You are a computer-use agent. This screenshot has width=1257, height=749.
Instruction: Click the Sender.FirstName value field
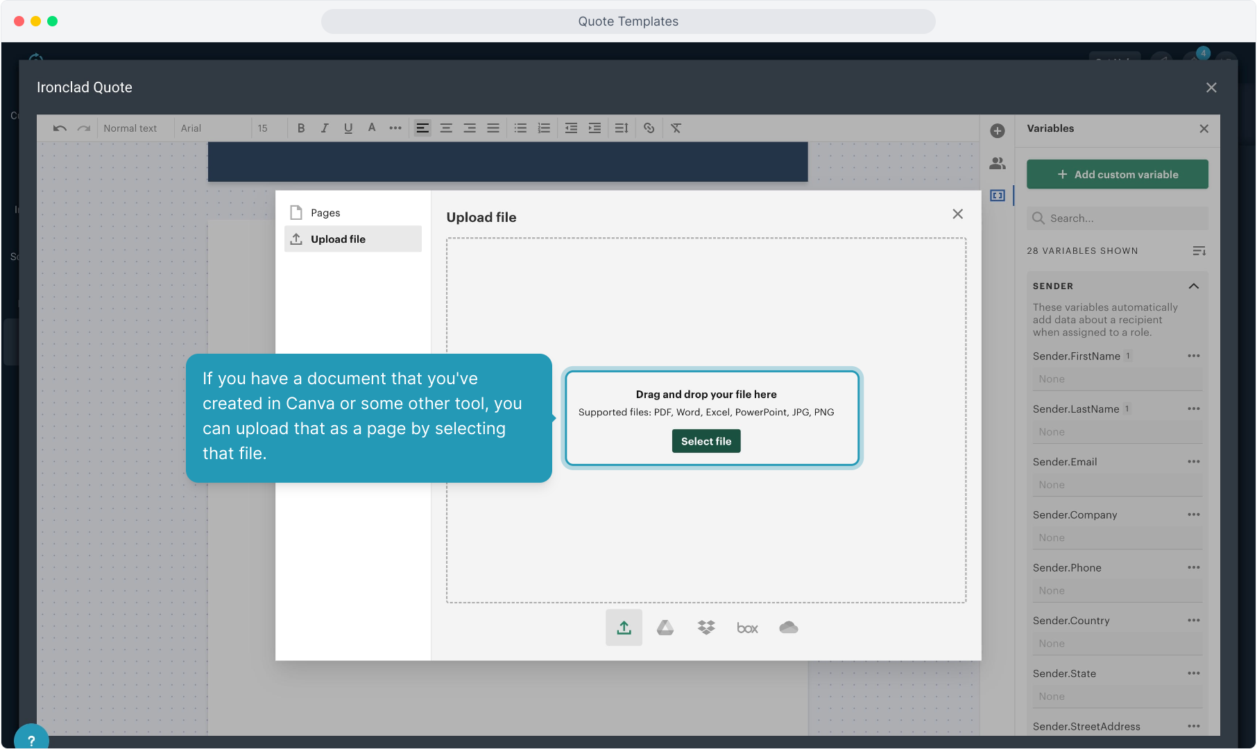1118,379
